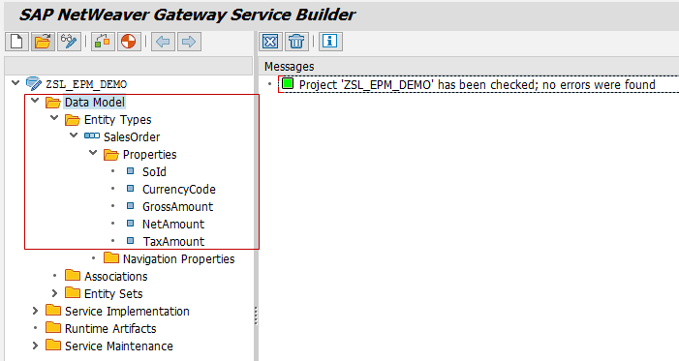Click the green status icon of the message
This screenshot has width=679, height=361.
tap(288, 83)
